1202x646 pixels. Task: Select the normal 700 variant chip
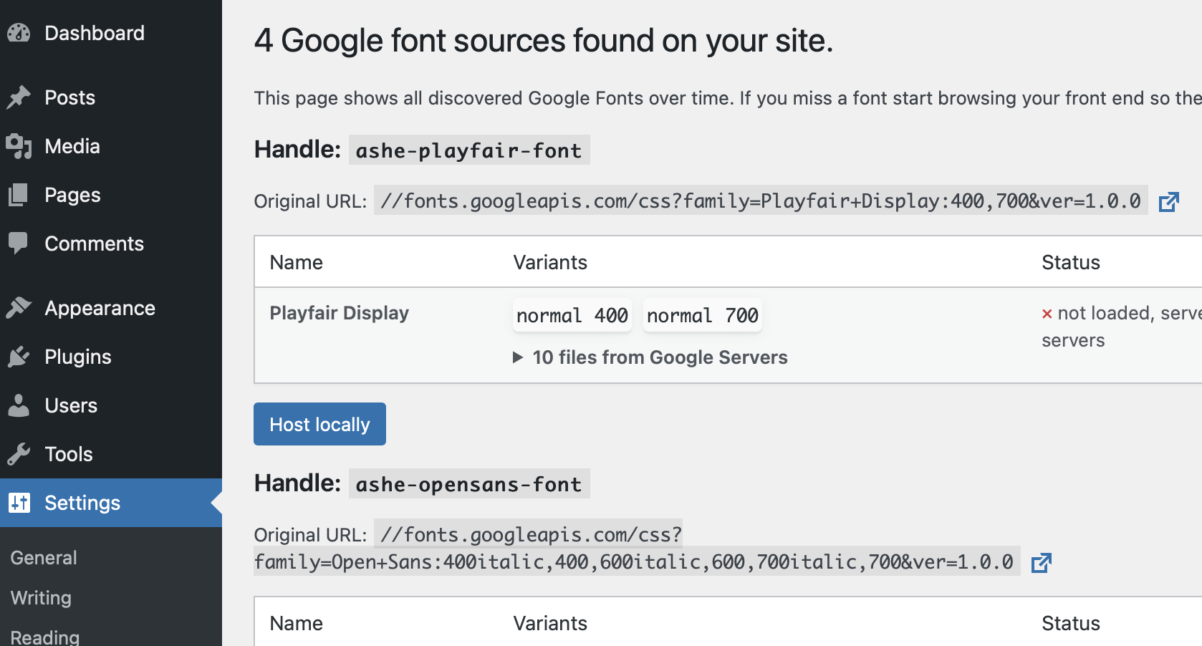pyautogui.click(x=702, y=315)
